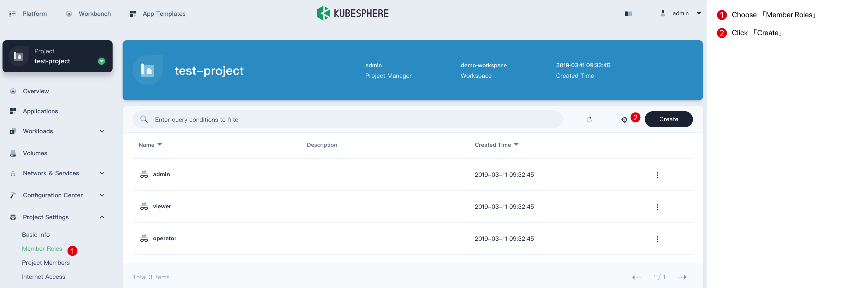867x288 pixels.
Task: Click the project selector green dropdown arrow
Action: (x=101, y=61)
